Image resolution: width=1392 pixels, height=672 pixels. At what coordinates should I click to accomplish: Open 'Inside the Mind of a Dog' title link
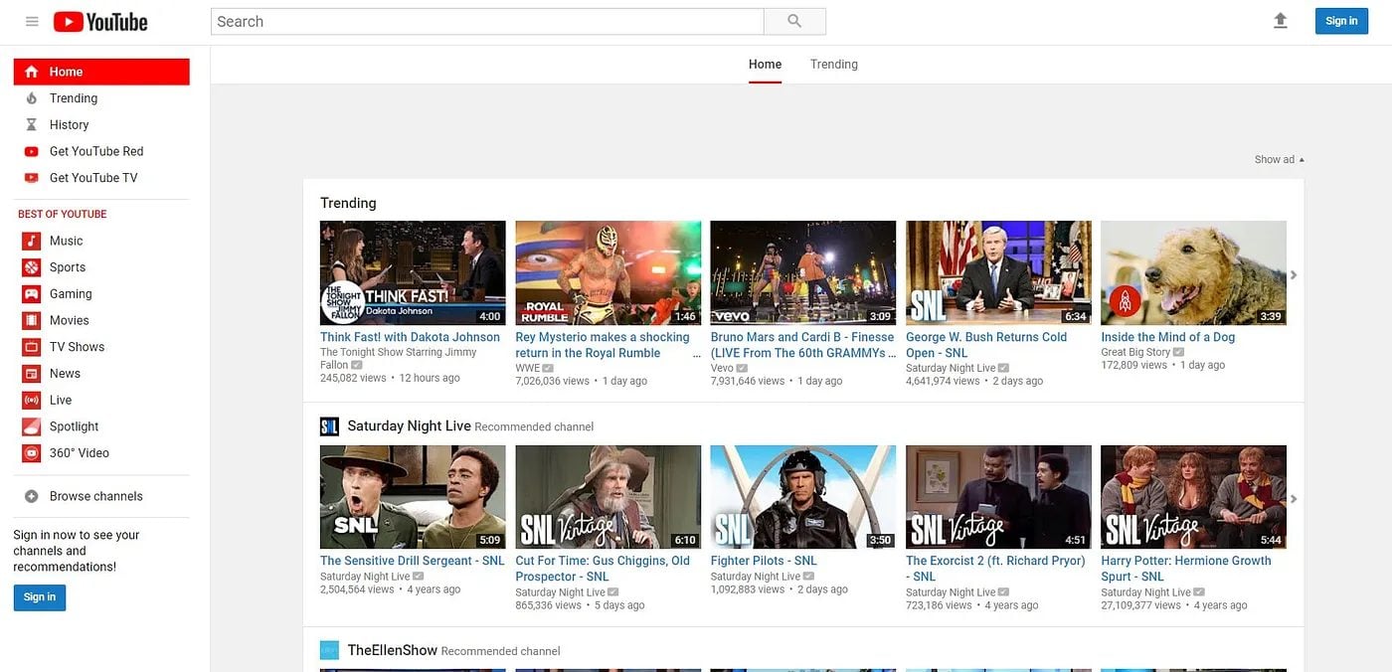tap(1167, 337)
